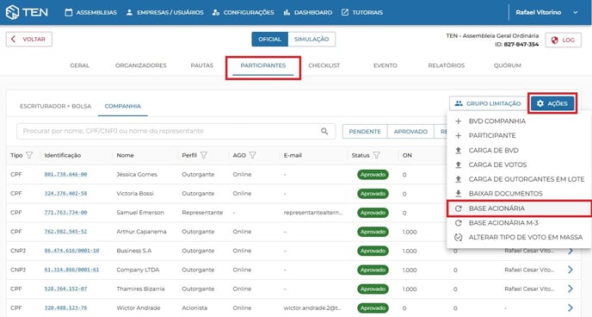Click the E-mail column header
The image size is (592, 317).
[293, 155]
